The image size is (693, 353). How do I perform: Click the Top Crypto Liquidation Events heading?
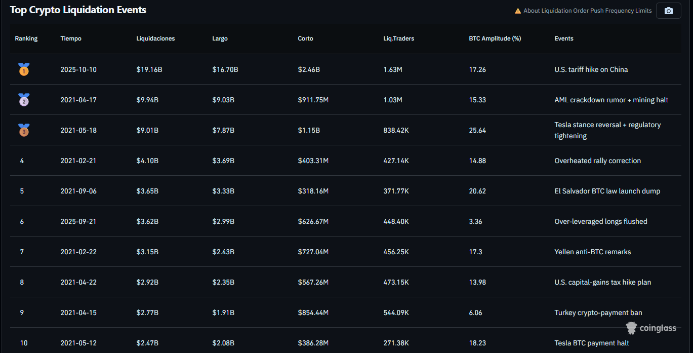[x=78, y=10]
